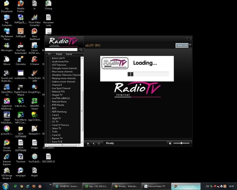Click the search magnifier icon
This screenshot has width=237, height=190.
(x=81, y=50)
